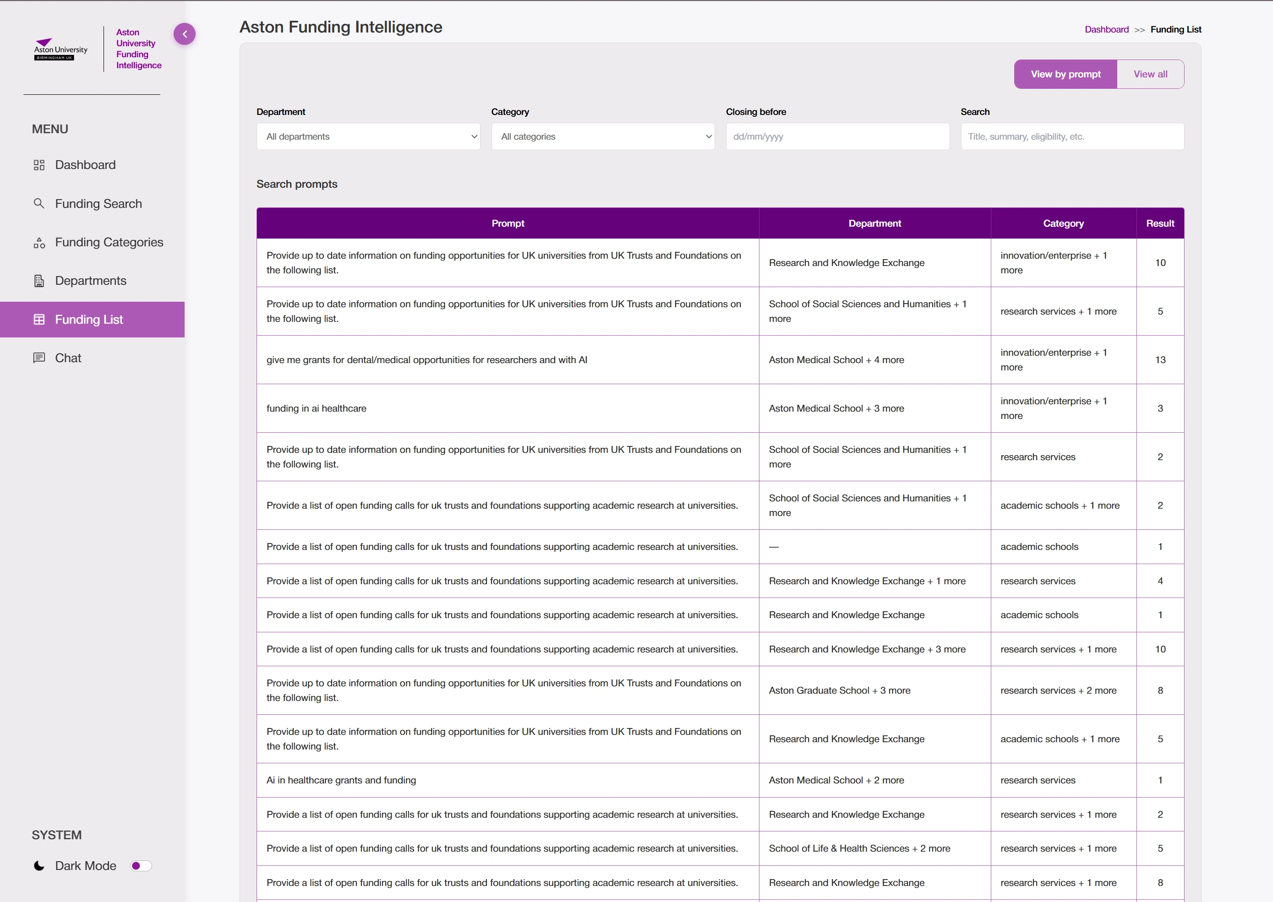Open the All categories dropdown
Image resolution: width=1273 pixels, height=902 pixels.
point(602,136)
